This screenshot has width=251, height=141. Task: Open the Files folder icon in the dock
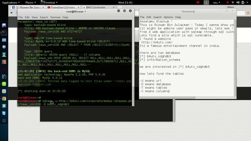4,40
